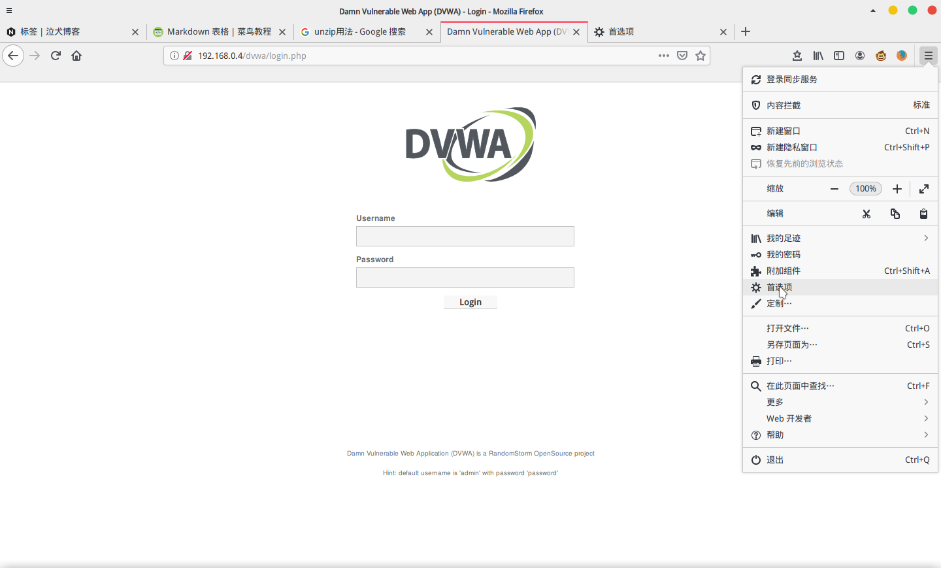Open page actions three-dot menu
Image resolution: width=941 pixels, height=568 pixels.
[664, 56]
